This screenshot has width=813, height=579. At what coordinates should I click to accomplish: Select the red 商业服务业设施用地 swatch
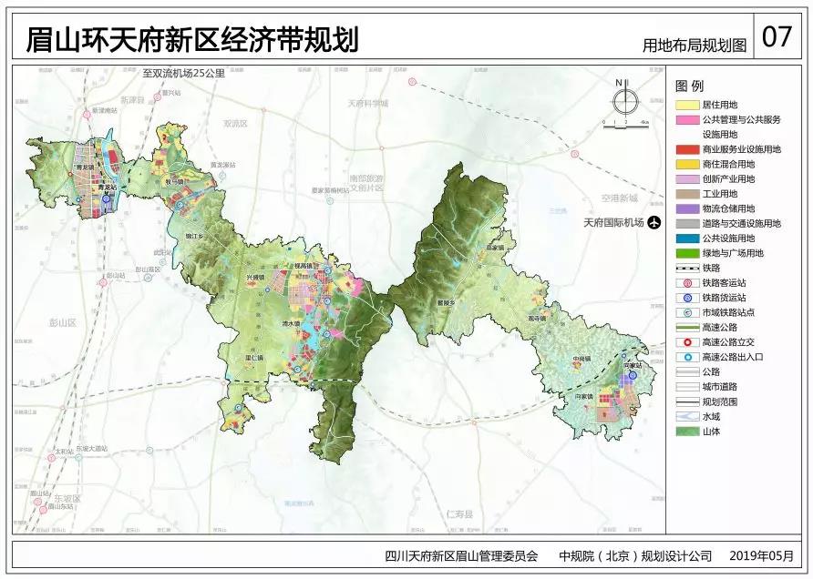[x=686, y=149]
